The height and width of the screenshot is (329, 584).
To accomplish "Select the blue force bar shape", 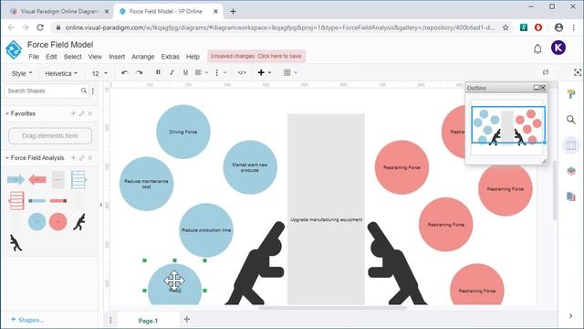I will 36,201.
